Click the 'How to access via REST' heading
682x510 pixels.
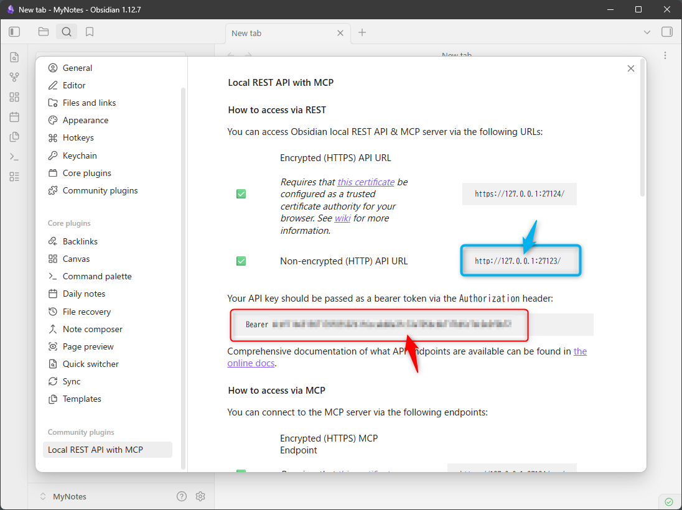point(277,110)
